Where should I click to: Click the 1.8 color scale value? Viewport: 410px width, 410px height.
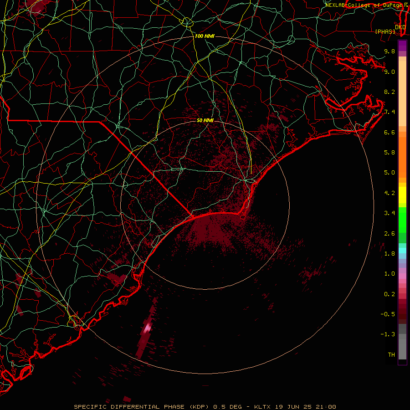(x=389, y=254)
